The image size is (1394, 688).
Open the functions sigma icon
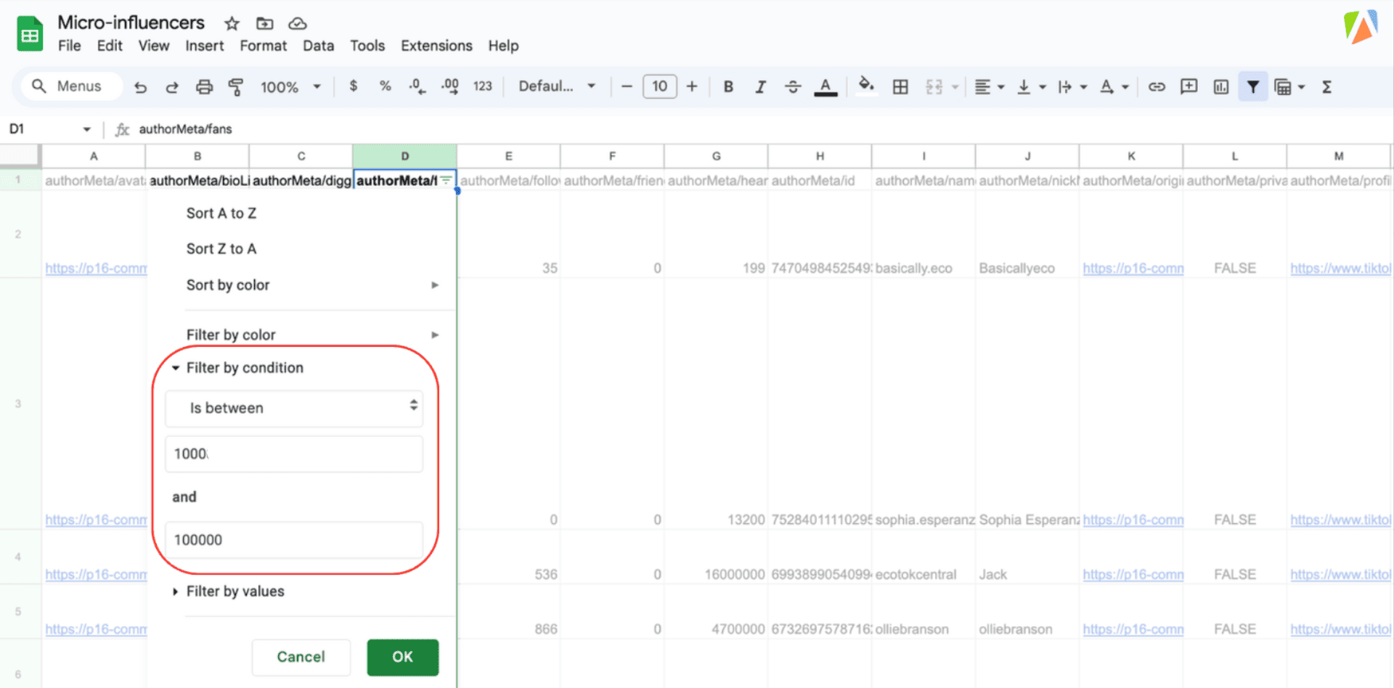[1326, 87]
